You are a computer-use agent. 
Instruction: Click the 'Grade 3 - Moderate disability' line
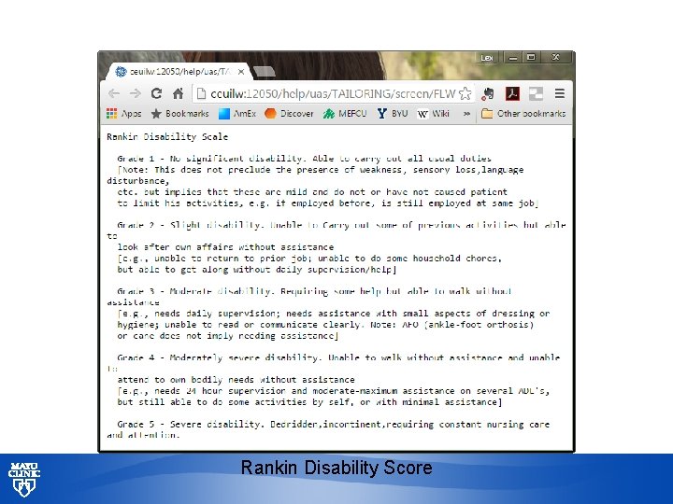point(314,291)
